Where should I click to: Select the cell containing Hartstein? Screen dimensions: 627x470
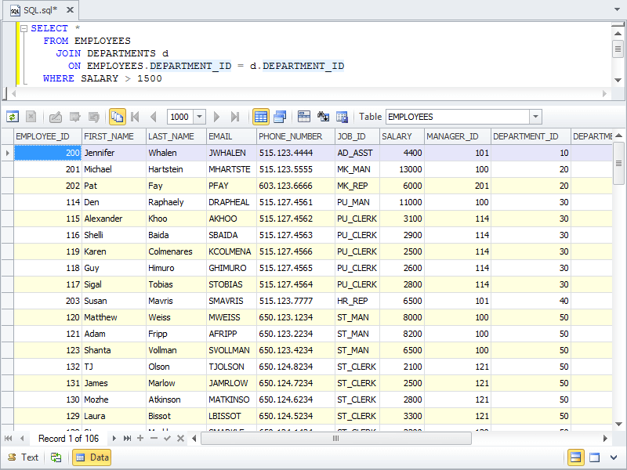pyautogui.click(x=176, y=169)
